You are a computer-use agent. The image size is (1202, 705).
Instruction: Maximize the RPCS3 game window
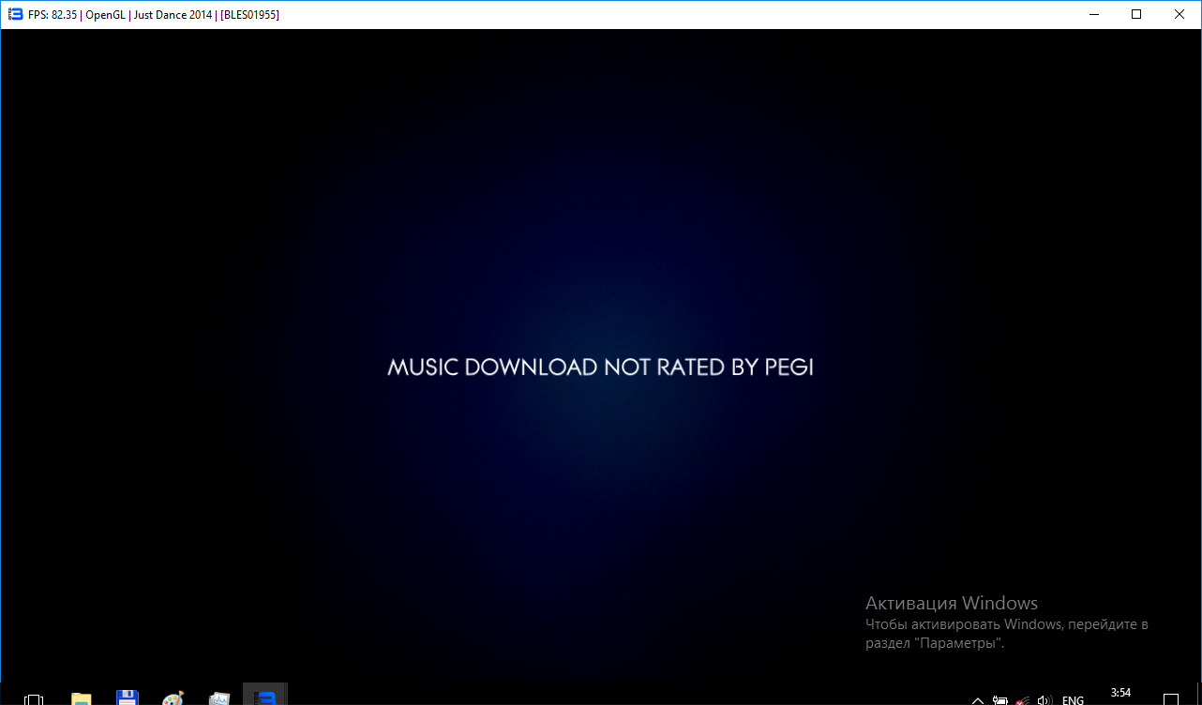tap(1136, 14)
